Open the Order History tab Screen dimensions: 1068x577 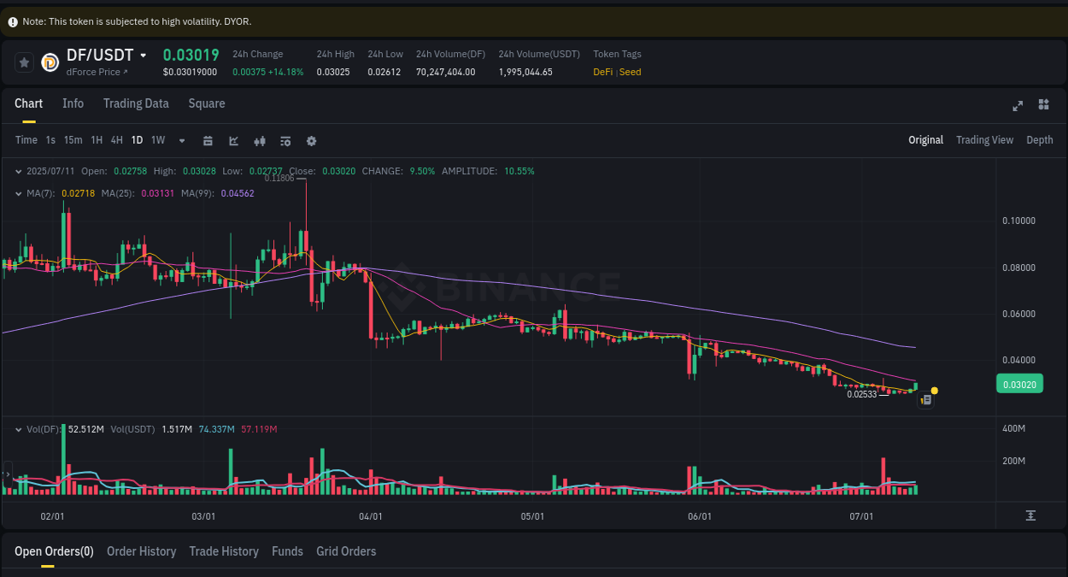pyautogui.click(x=141, y=551)
